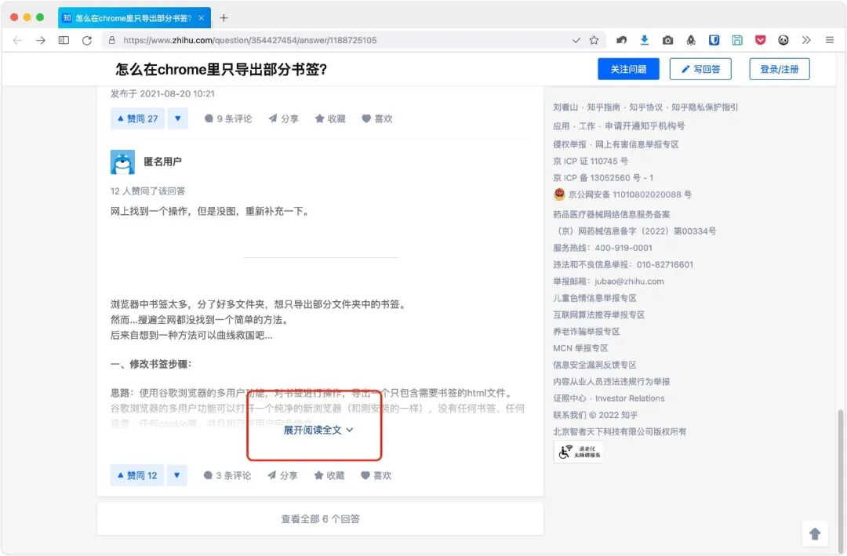Click 喜欢 heart beside 9 条评论
Screen dimensions: 847x556
click(377, 119)
